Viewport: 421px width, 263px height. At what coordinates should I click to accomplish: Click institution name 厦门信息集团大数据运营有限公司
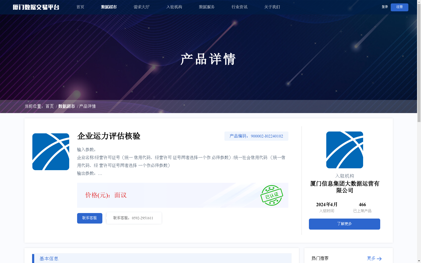point(345,187)
